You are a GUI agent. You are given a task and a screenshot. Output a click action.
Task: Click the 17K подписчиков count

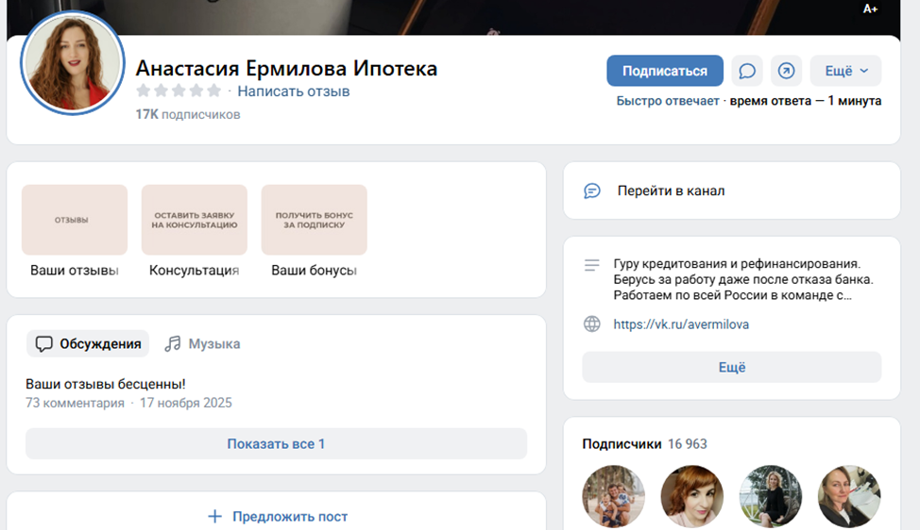coord(188,114)
